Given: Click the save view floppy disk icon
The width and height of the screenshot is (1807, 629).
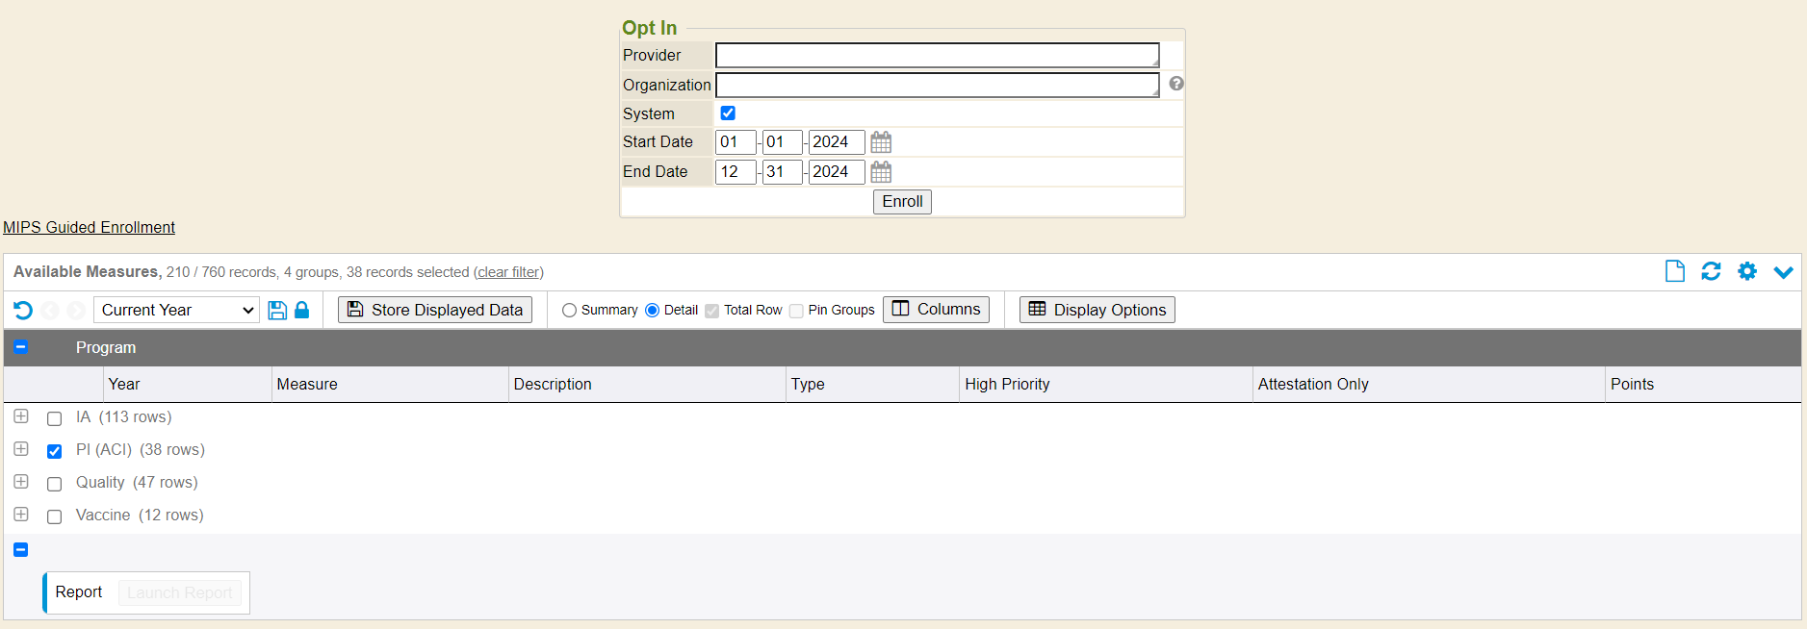Looking at the screenshot, I should pyautogui.click(x=277, y=310).
